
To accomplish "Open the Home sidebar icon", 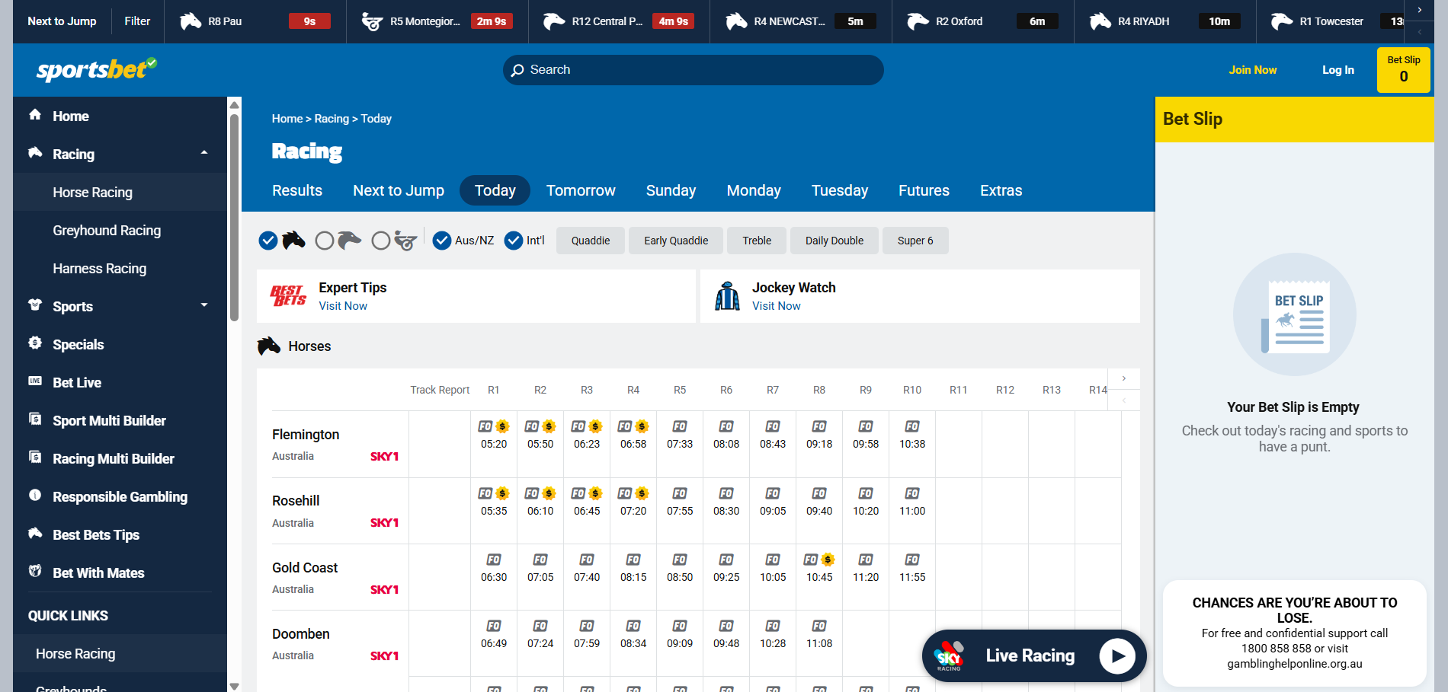I will (x=35, y=115).
